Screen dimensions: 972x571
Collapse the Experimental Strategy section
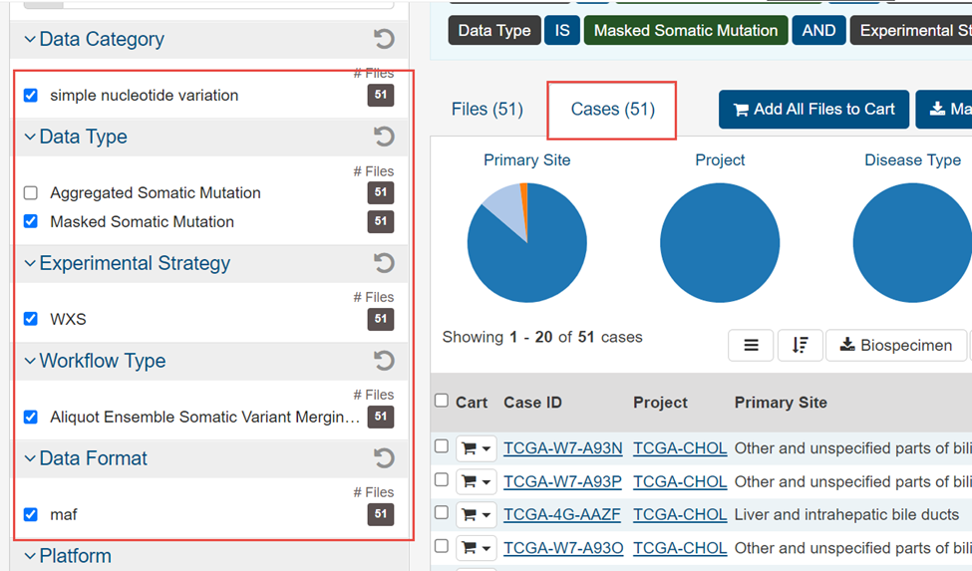point(30,263)
